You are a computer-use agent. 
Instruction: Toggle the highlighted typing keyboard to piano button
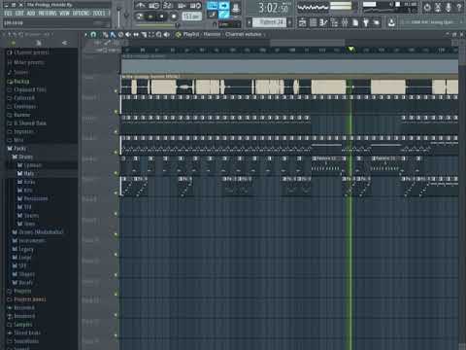(213, 5)
